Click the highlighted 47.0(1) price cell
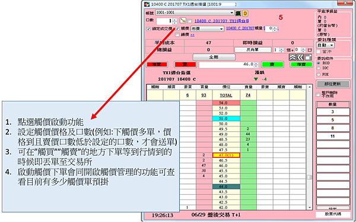 pyautogui.click(x=226, y=155)
